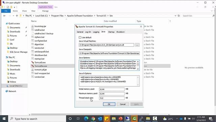Click the Thread stack size field
The image size is (216, 122).
point(112,98)
